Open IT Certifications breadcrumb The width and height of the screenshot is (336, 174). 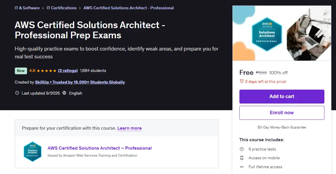[61, 8]
